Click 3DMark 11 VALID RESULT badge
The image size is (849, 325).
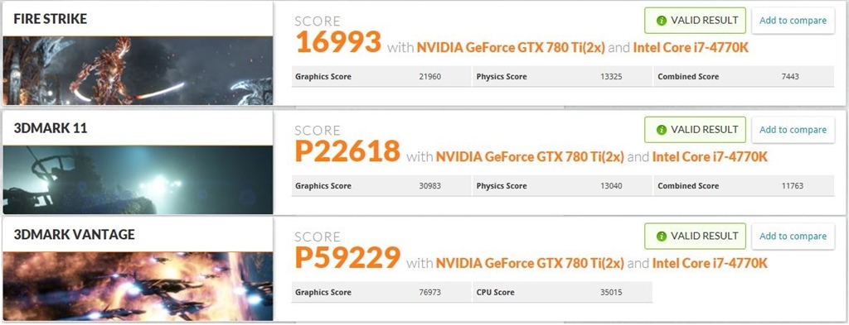[x=696, y=130]
